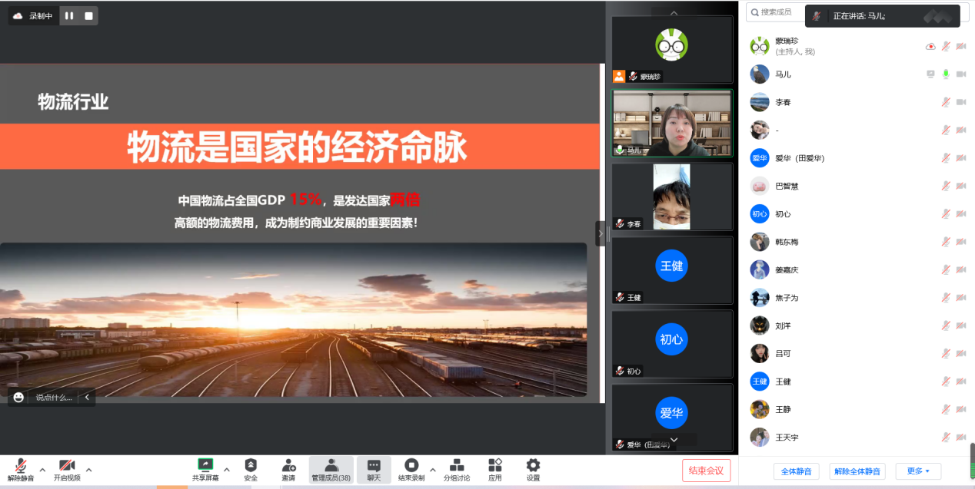The image size is (975, 489).
Task: Toggle 巴智慧's muted microphone icon
Action: pyautogui.click(x=946, y=186)
